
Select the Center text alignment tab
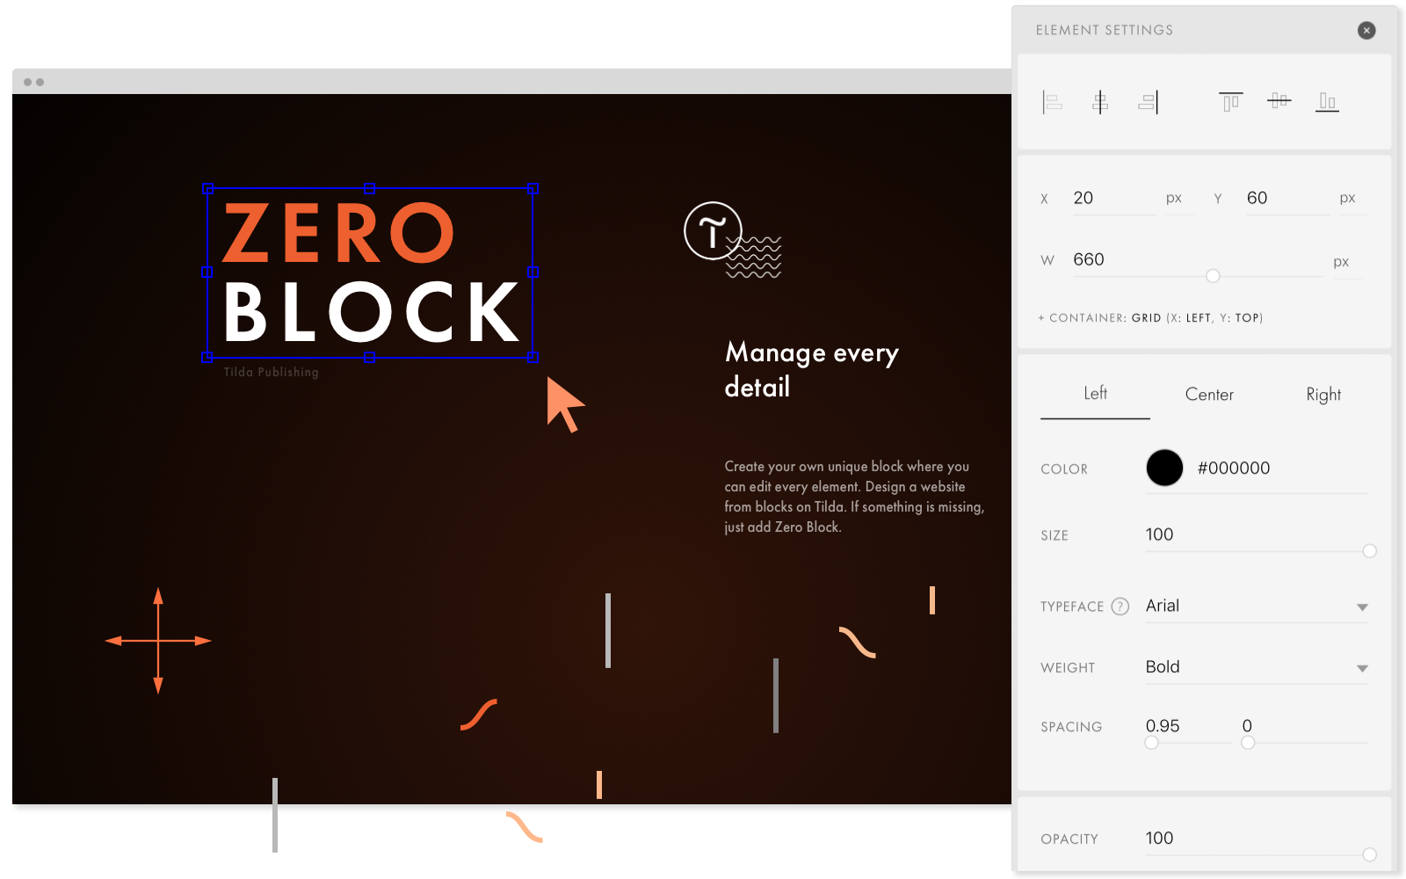coord(1209,395)
